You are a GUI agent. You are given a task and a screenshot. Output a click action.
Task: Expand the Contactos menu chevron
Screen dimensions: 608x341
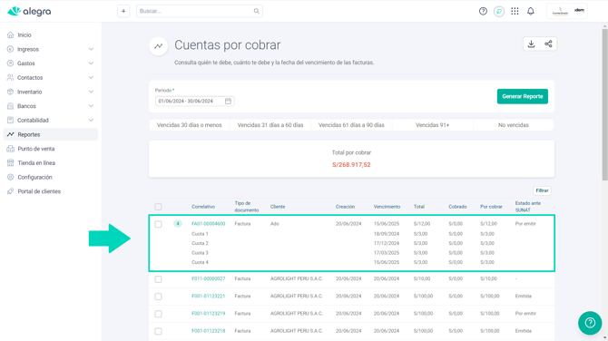[x=91, y=77]
